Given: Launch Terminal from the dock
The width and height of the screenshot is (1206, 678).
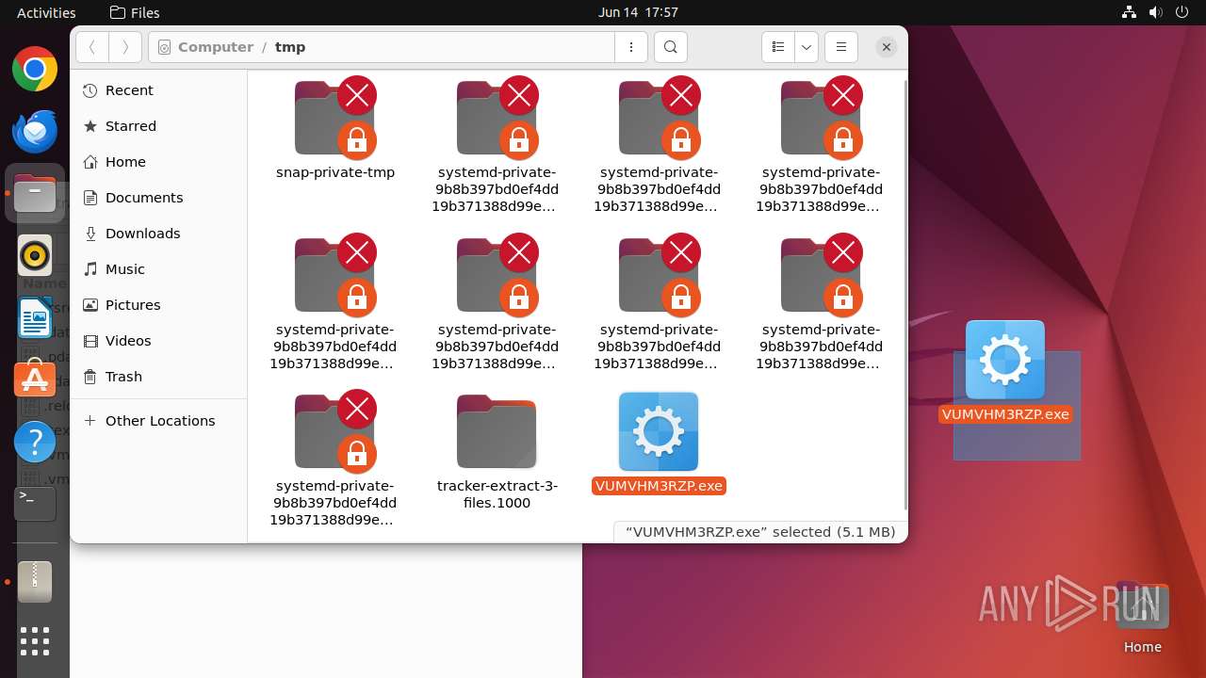Looking at the screenshot, I should point(35,504).
